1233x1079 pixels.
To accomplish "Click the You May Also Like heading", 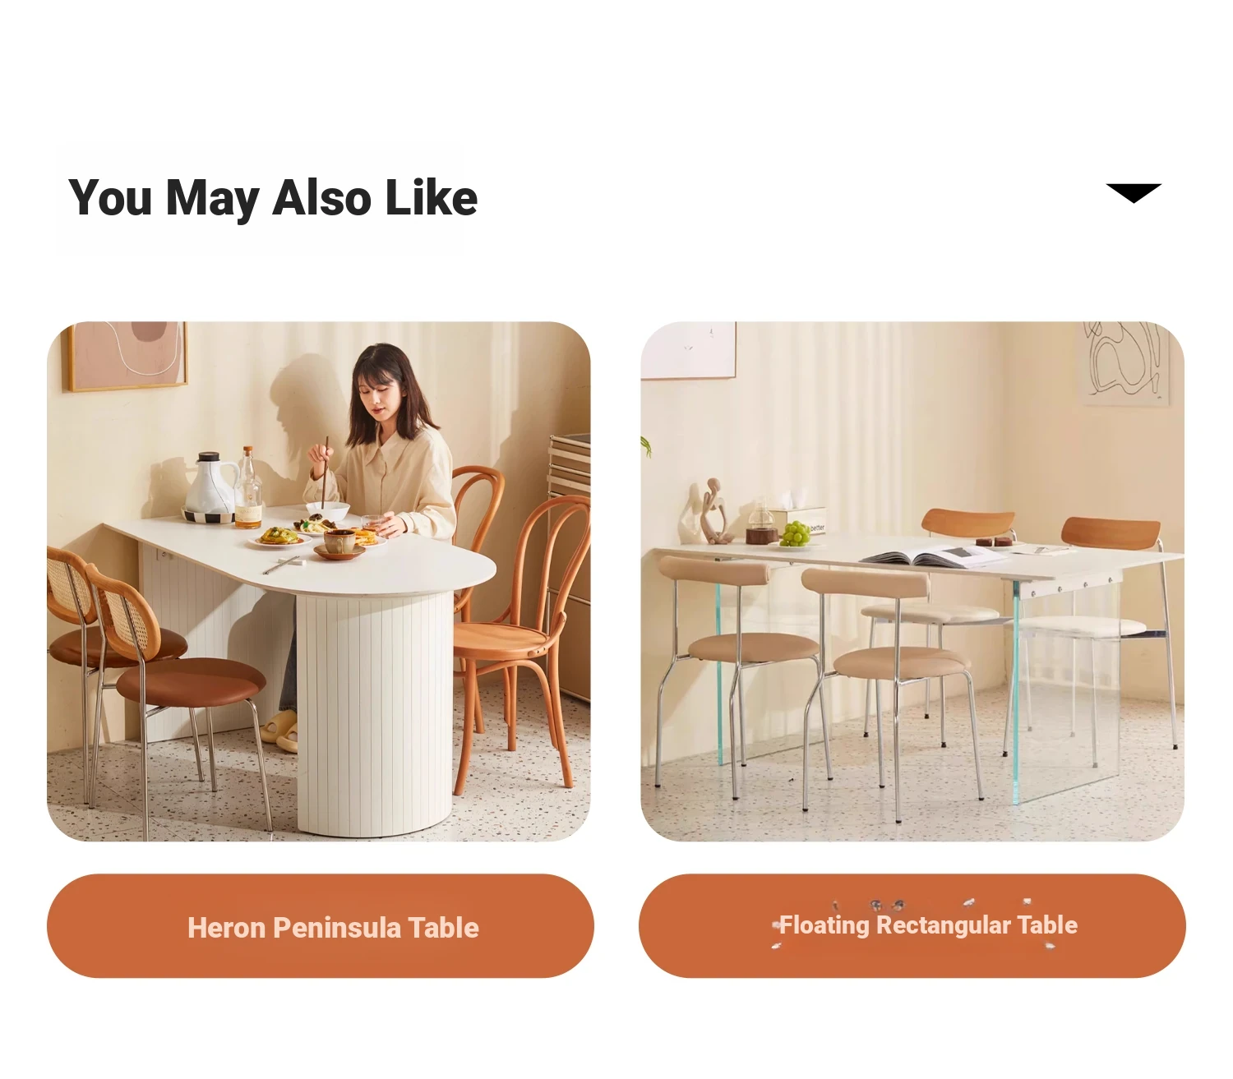I will [273, 198].
